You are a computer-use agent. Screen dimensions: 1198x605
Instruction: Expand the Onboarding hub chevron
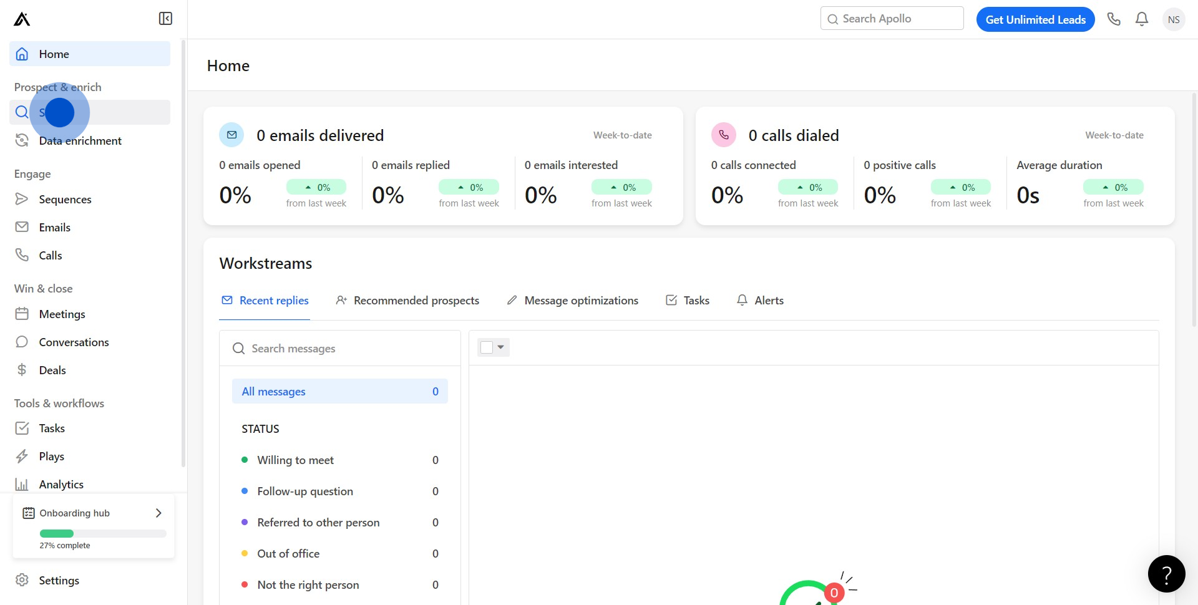(158, 513)
